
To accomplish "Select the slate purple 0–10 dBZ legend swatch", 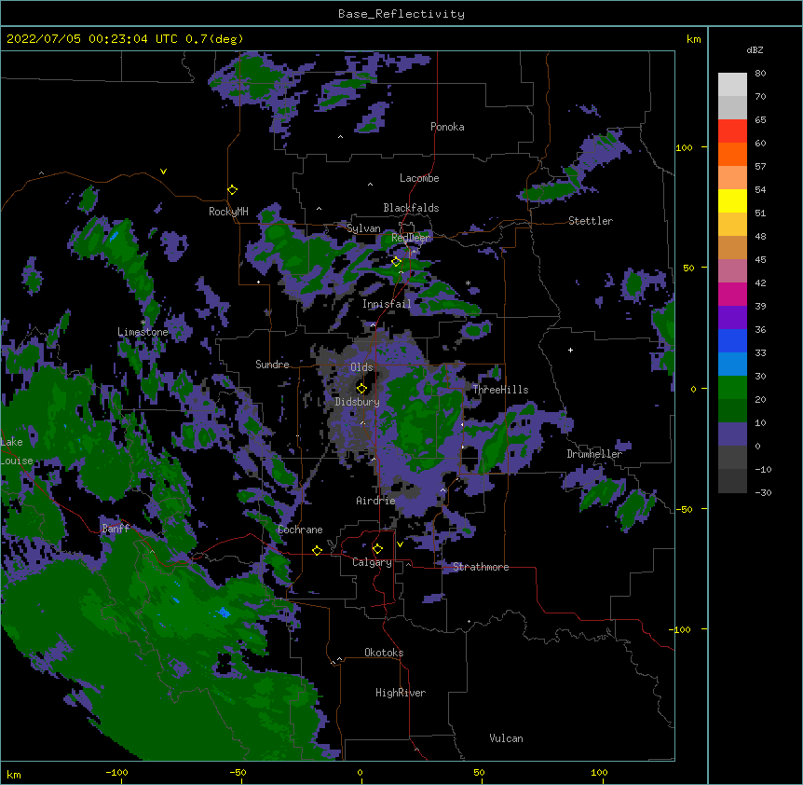I will 732,434.
